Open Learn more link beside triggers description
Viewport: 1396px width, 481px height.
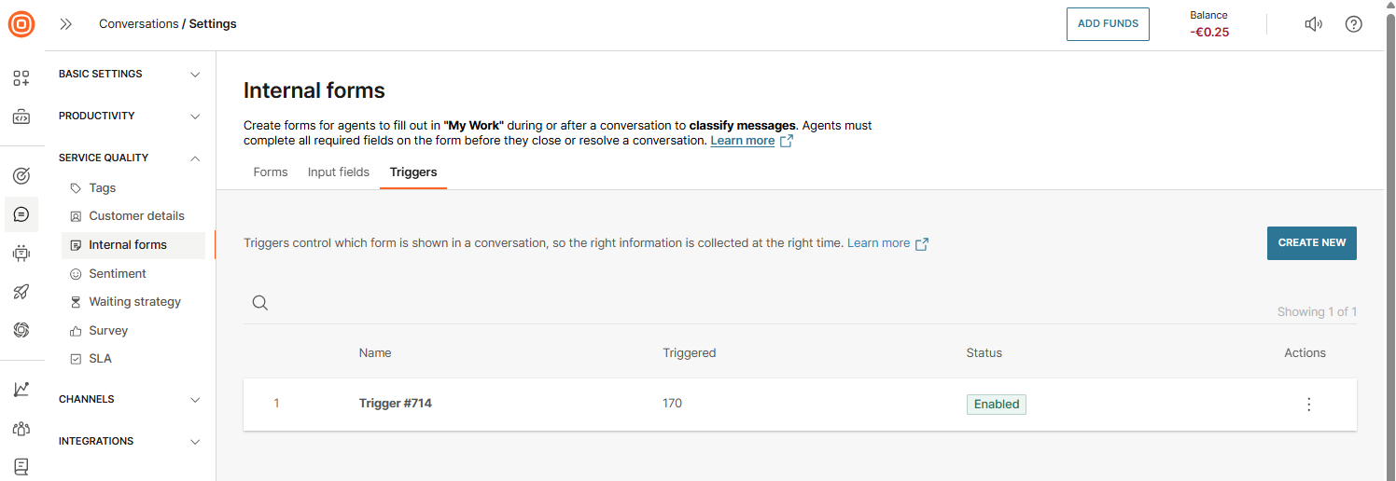[x=878, y=243]
